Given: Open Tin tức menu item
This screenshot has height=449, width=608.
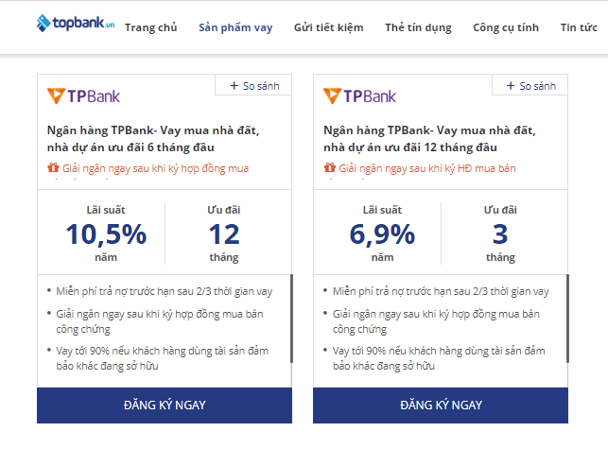Looking at the screenshot, I should [x=579, y=27].
